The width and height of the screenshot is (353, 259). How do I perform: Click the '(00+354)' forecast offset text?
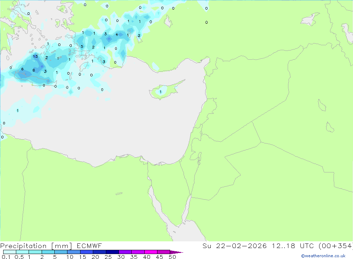pyautogui.click(x=336, y=246)
